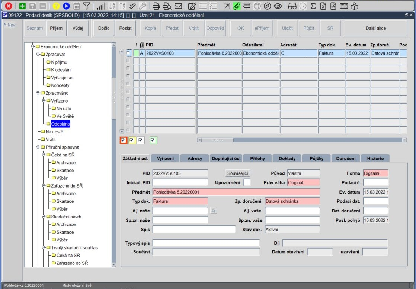Click into the Spis input field

pos(194,230)
